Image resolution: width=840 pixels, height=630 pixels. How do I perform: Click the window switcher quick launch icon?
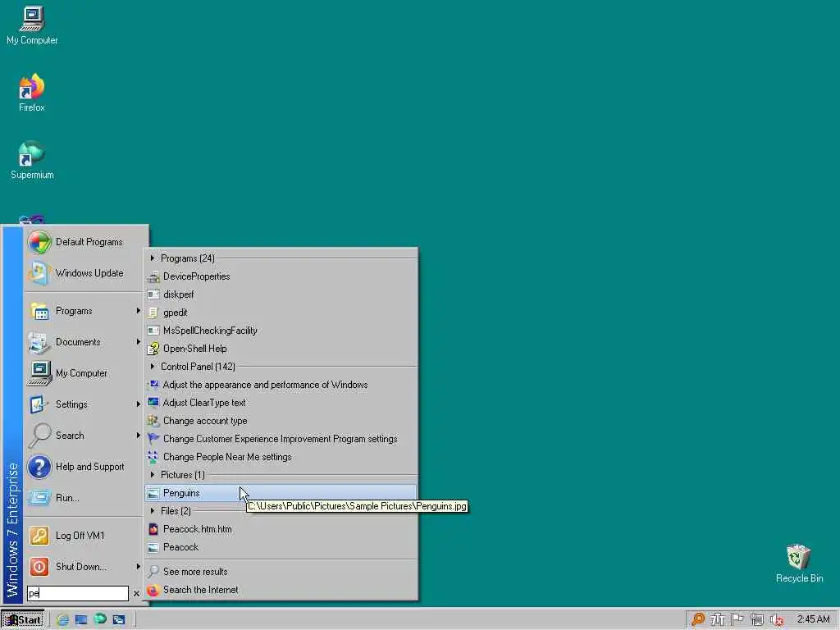(x=118, y=620)
